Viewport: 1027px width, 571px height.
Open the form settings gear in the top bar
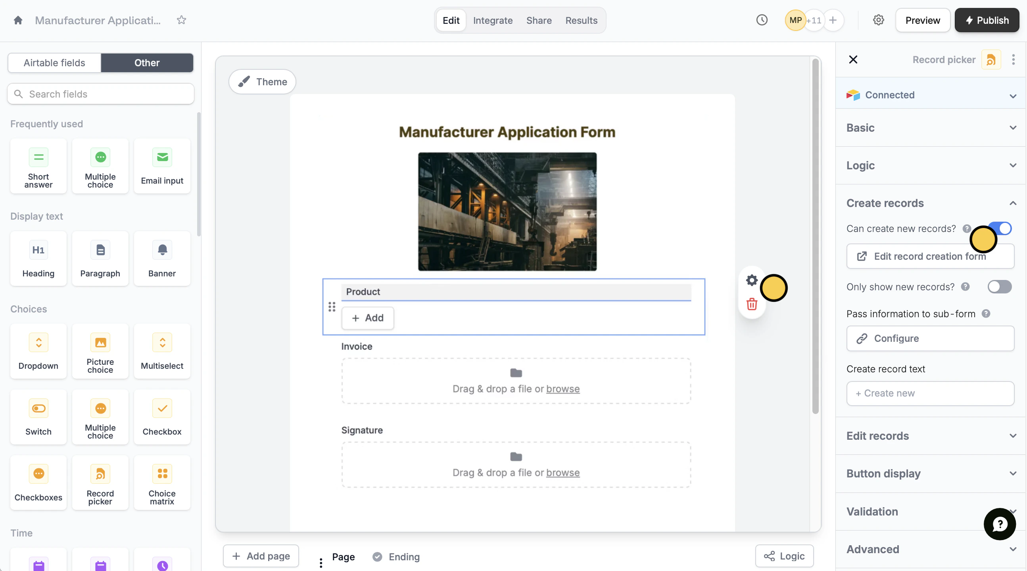[878, 20]
